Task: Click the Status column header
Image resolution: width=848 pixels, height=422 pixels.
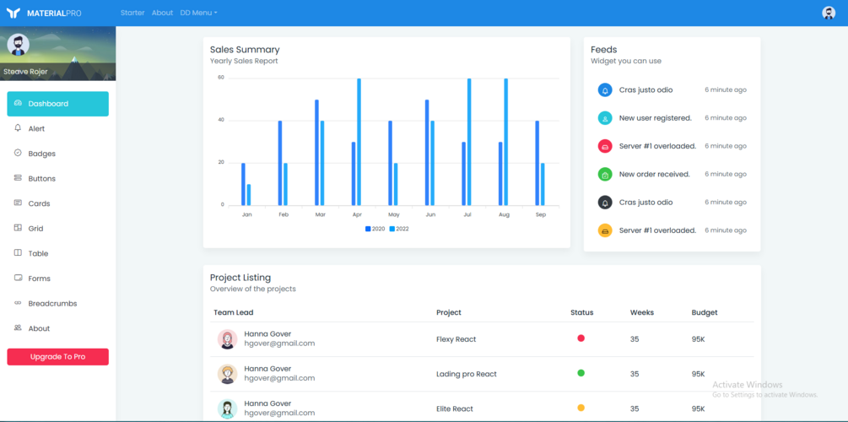Action: (x=582, y=312)
